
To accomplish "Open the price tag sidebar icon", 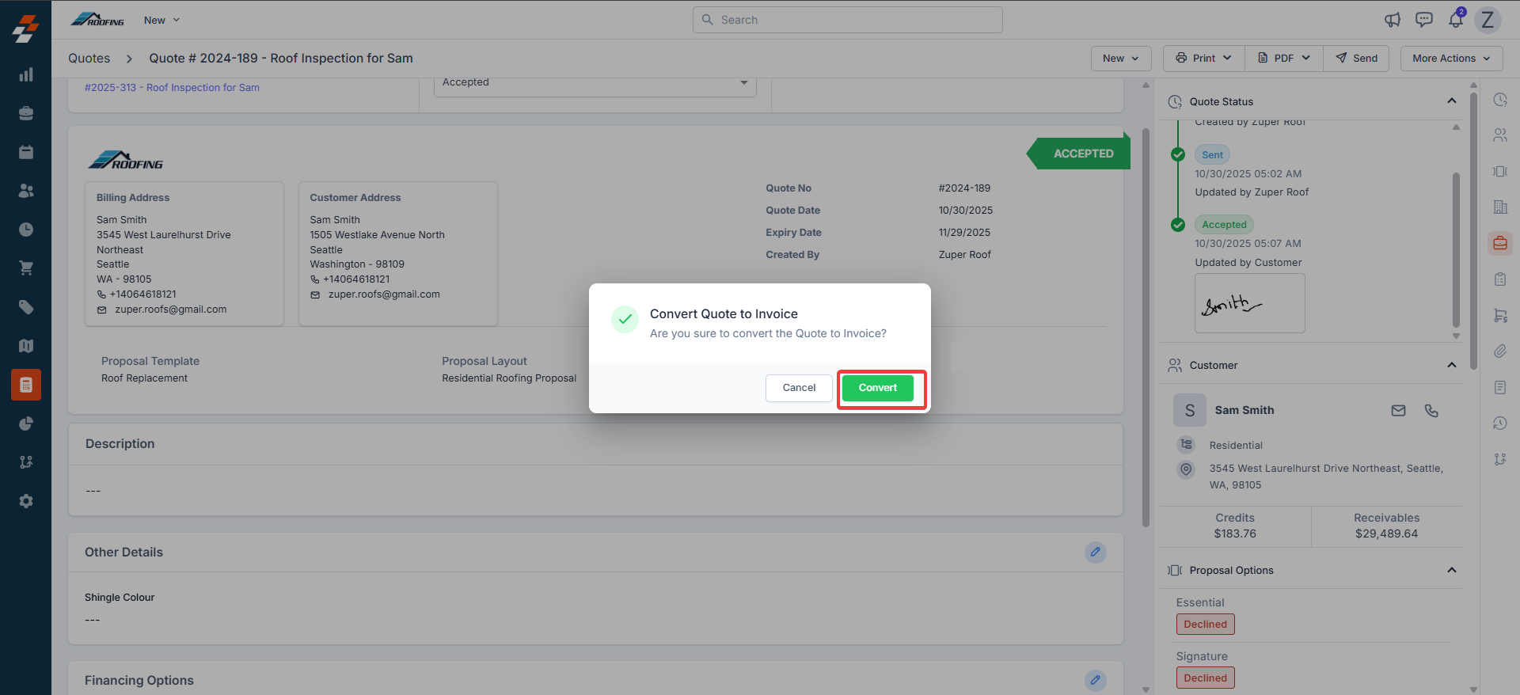I will (x=26, y=307).
